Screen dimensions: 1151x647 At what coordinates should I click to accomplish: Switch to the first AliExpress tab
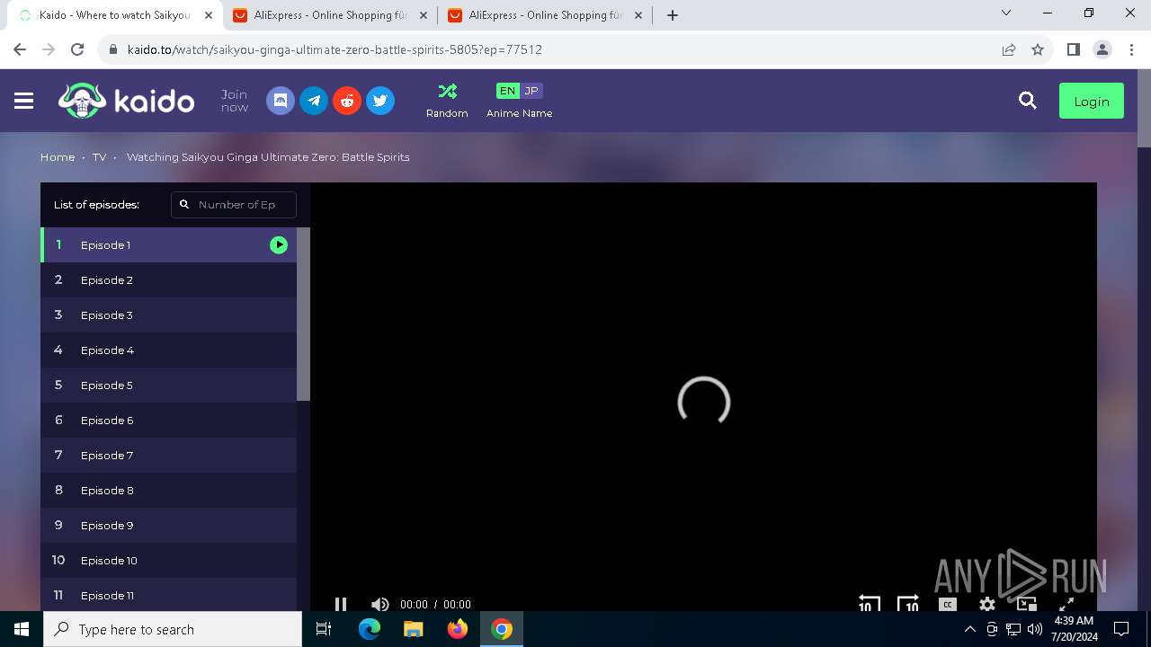[x=328, y=15]
